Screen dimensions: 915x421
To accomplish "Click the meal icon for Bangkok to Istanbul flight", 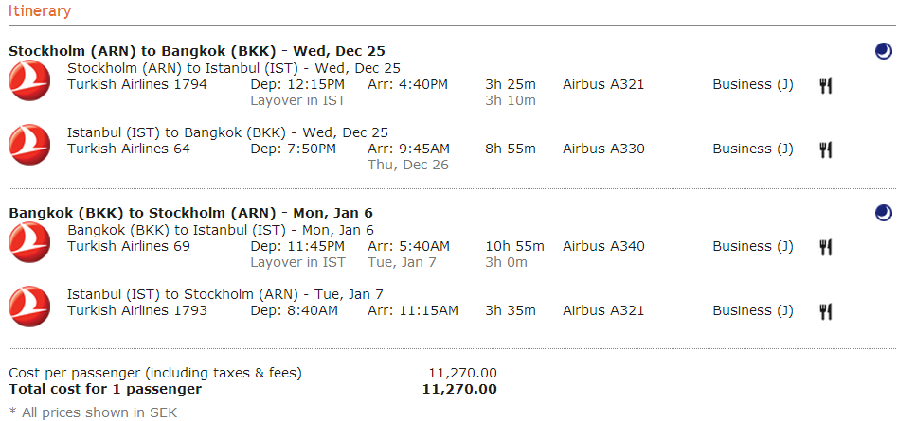I will tap(826, 247).
